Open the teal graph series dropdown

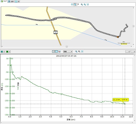click(3, 52)
